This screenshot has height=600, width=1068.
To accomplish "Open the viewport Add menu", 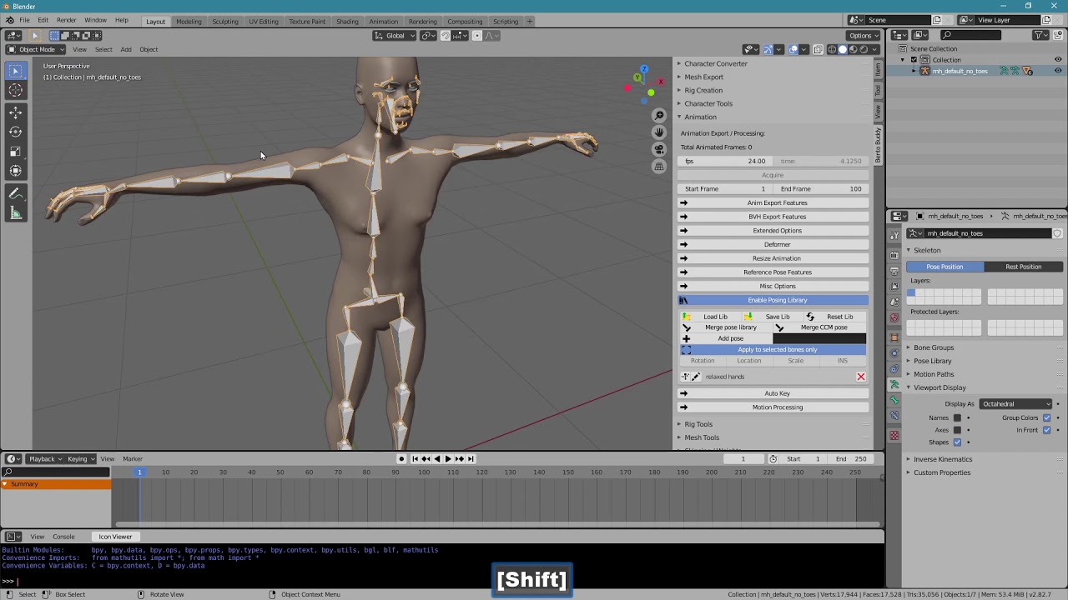I will [x=126, y=49].
